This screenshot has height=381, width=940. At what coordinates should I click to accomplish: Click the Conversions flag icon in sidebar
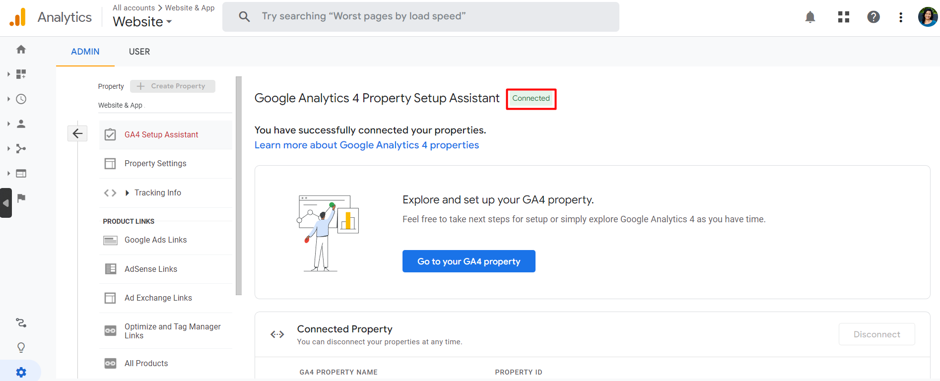(21, 198)
